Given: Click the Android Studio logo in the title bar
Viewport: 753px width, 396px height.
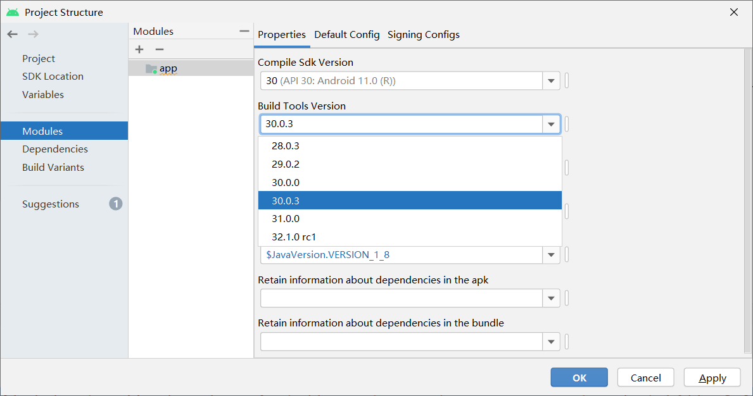Looking at the screenshot, I should [12, 11].
